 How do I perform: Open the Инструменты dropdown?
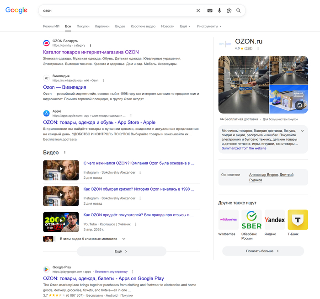(209, 27)
